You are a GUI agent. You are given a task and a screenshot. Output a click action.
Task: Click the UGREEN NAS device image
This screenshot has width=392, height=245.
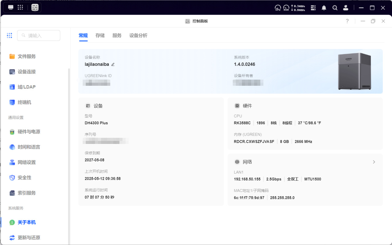(x=354, y=71)
